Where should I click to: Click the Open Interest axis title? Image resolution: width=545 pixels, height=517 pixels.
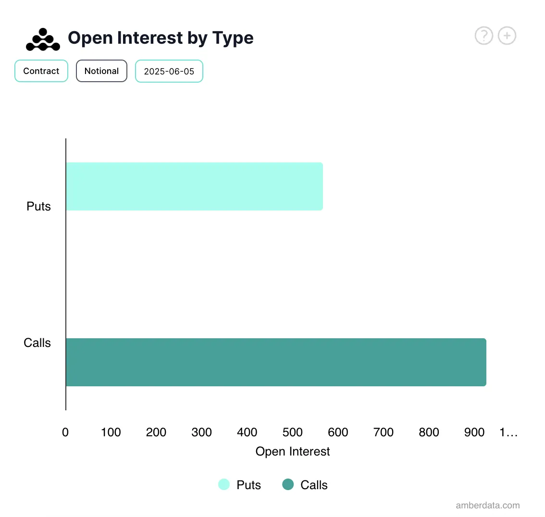point(293,451)
